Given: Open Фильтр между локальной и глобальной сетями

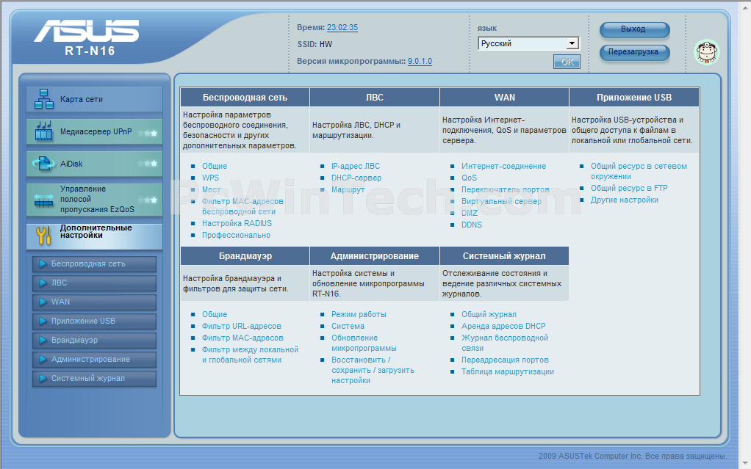Looking at the screenshot, I should (x=250, y=355).
